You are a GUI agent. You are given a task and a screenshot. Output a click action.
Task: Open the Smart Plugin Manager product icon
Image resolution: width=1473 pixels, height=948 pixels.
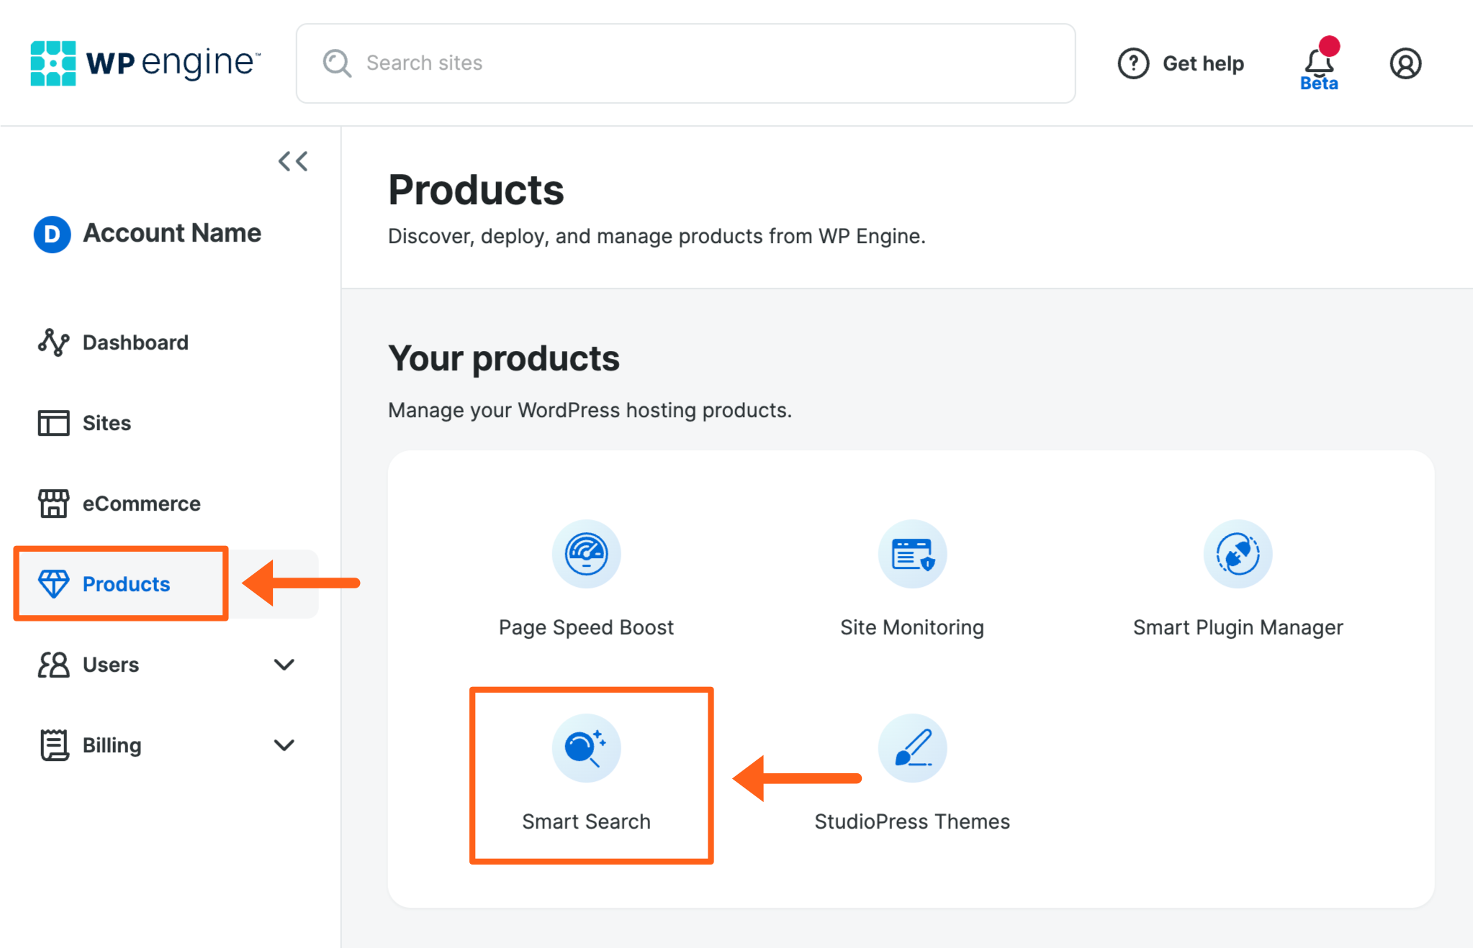coord(1237,554)
